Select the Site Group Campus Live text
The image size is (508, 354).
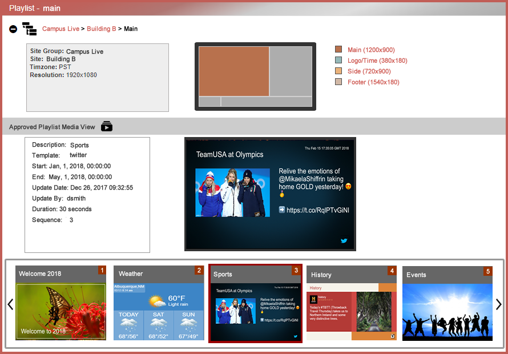click(x=67, y=51)
